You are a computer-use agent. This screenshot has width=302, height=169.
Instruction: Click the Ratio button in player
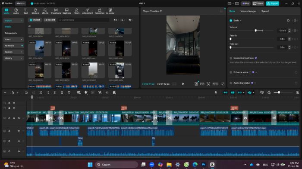(215, 84)
